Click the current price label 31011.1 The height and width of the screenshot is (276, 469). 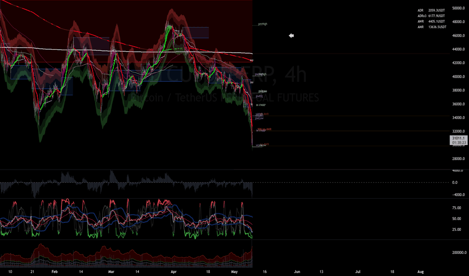[458, 138]
